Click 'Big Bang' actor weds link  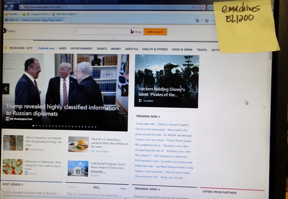click(x=178, y=151)
